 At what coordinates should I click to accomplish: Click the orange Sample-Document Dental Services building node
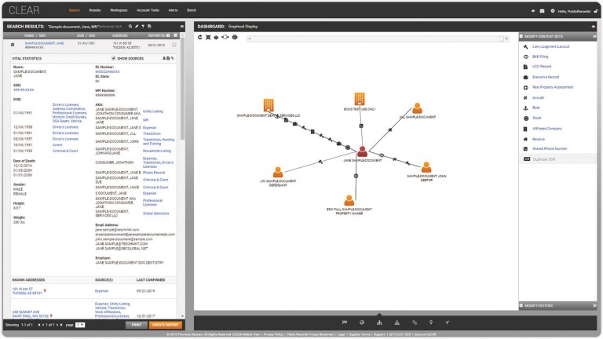coord(269,105)
